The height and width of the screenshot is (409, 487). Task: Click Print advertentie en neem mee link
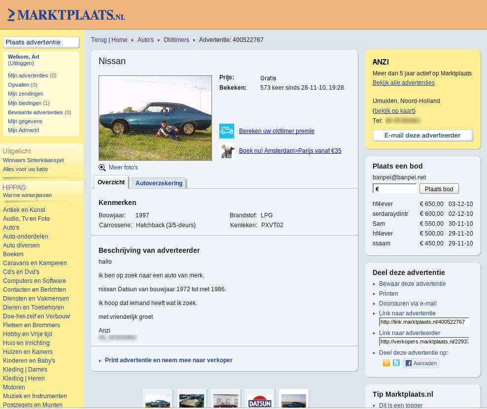pos(169,360)
